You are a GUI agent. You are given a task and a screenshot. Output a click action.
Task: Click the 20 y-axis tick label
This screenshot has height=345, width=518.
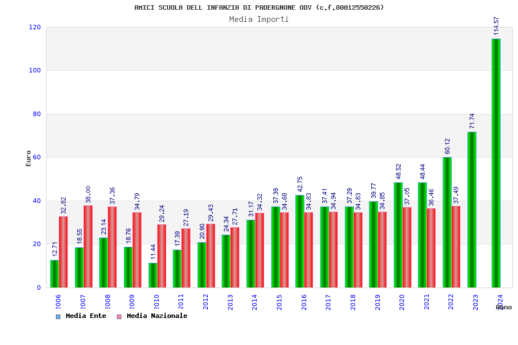click(x=37, y=244)
